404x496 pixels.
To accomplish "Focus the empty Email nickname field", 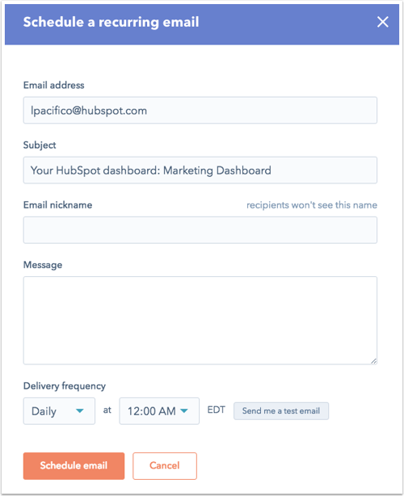I will point(200,230).
